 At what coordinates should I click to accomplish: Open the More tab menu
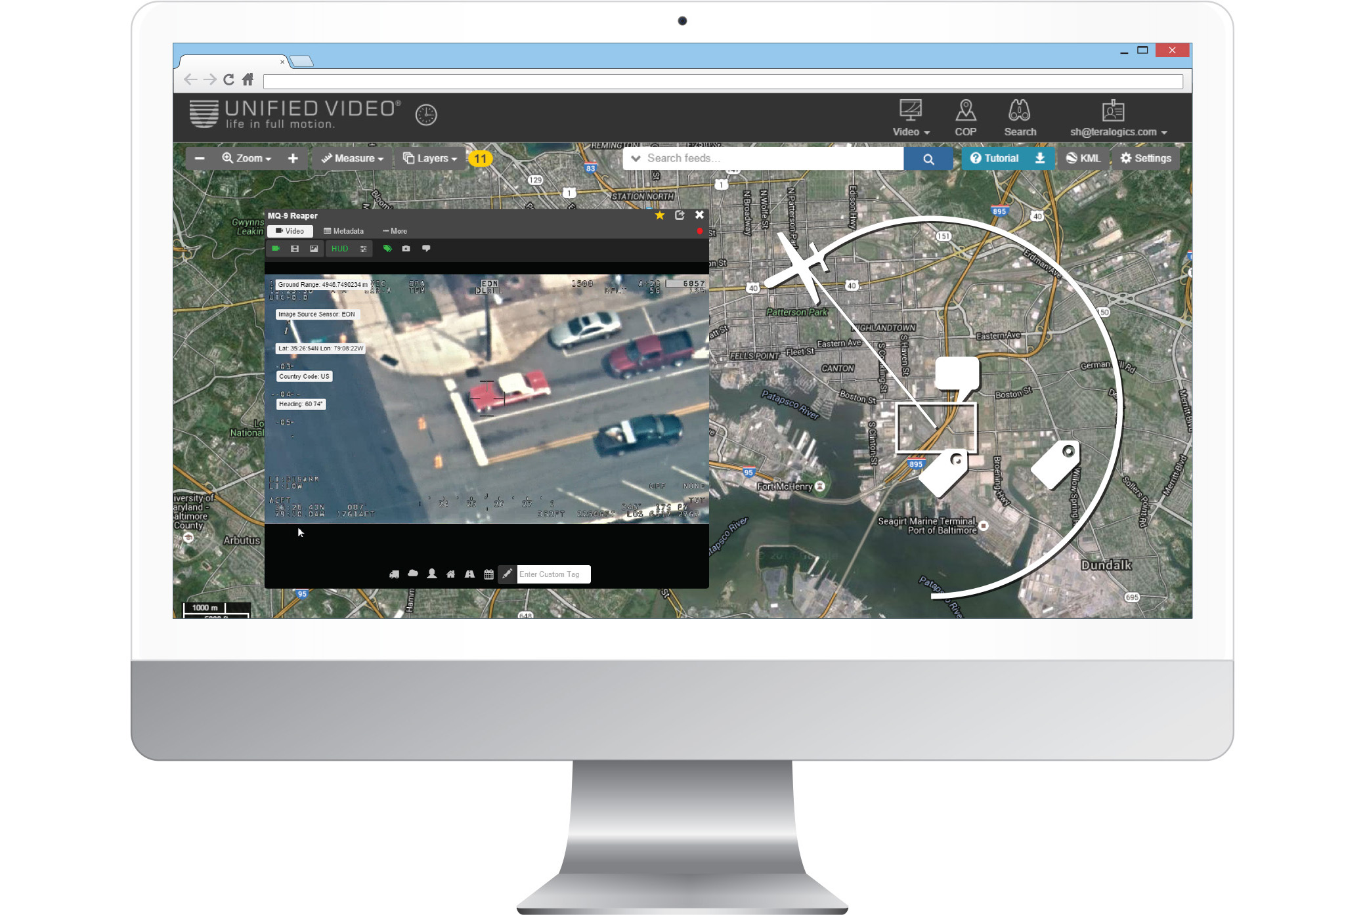click(395, 231)
